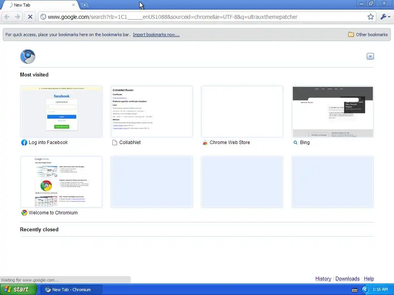Screen dimensions: 394x295
Task: Open a new tab with the plus button
Action: pos(85,5)
